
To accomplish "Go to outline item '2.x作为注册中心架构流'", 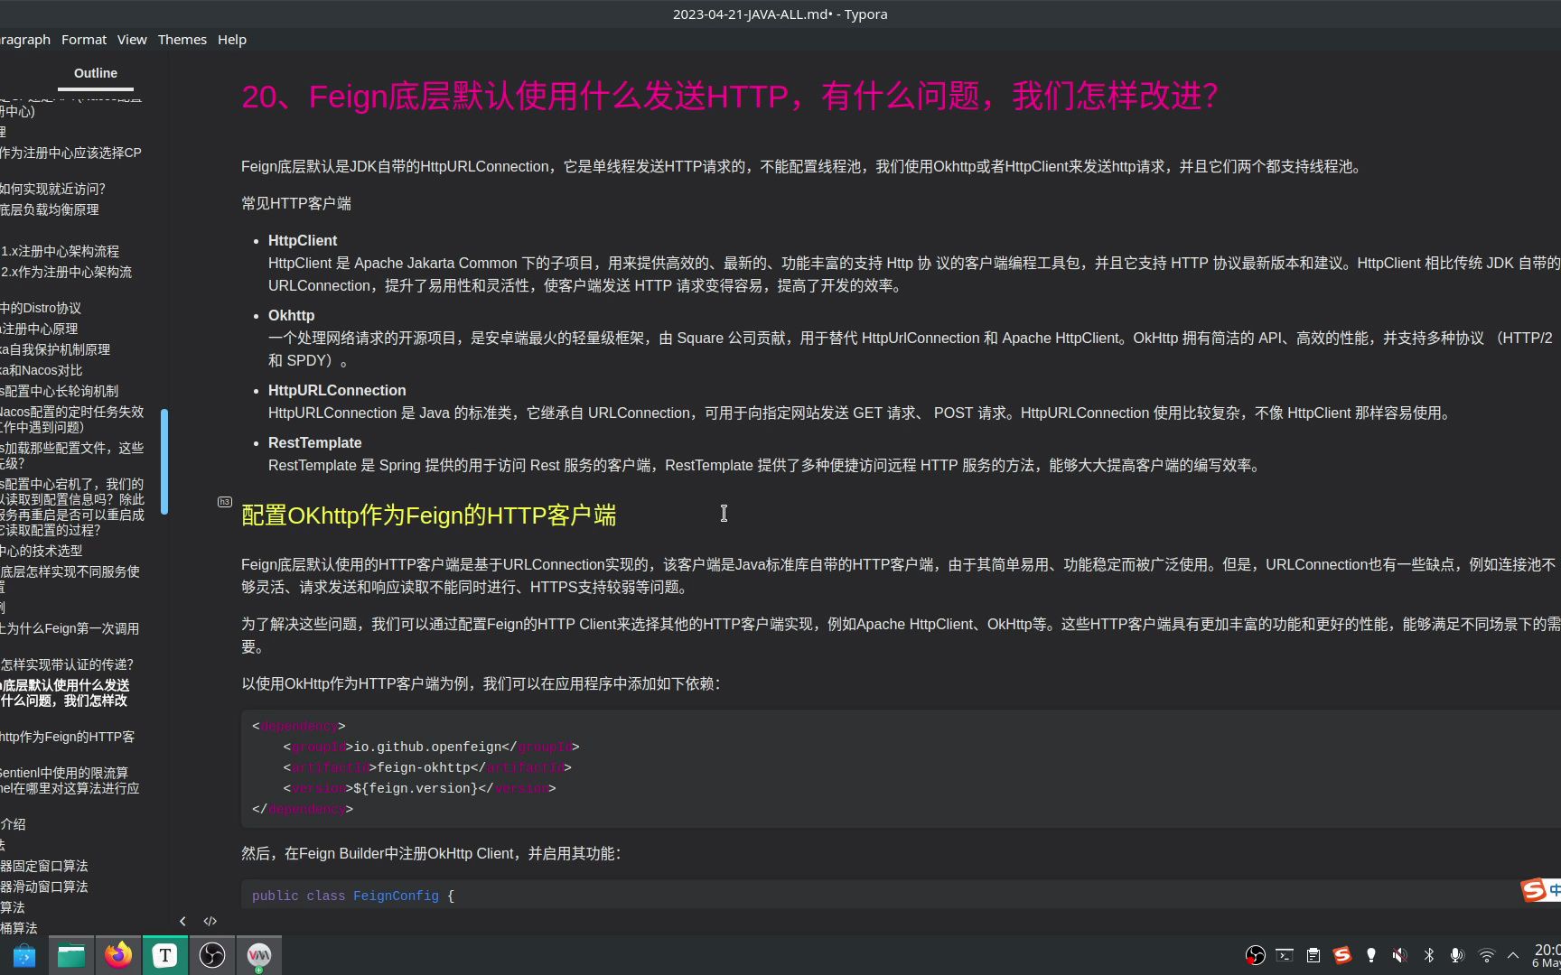I will point(66,272).
